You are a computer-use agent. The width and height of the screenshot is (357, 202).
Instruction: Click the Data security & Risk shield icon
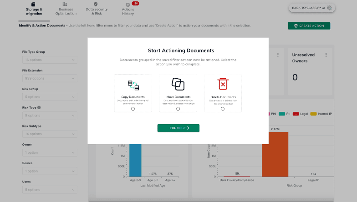96,4
